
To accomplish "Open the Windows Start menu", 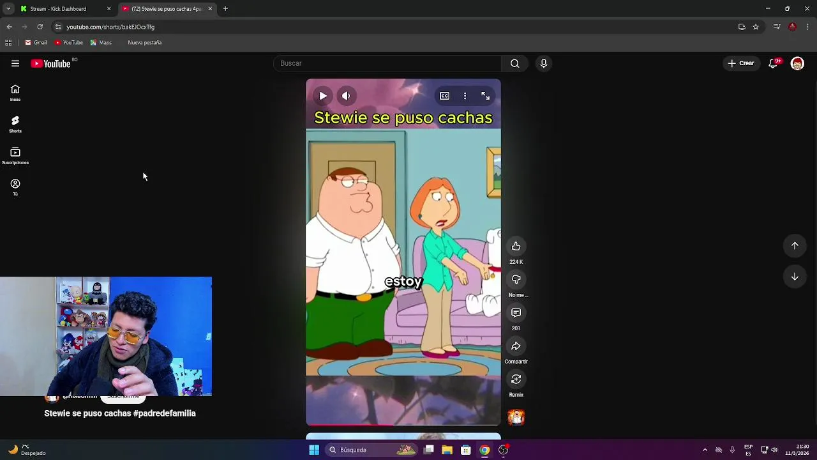I will (313, 450).
